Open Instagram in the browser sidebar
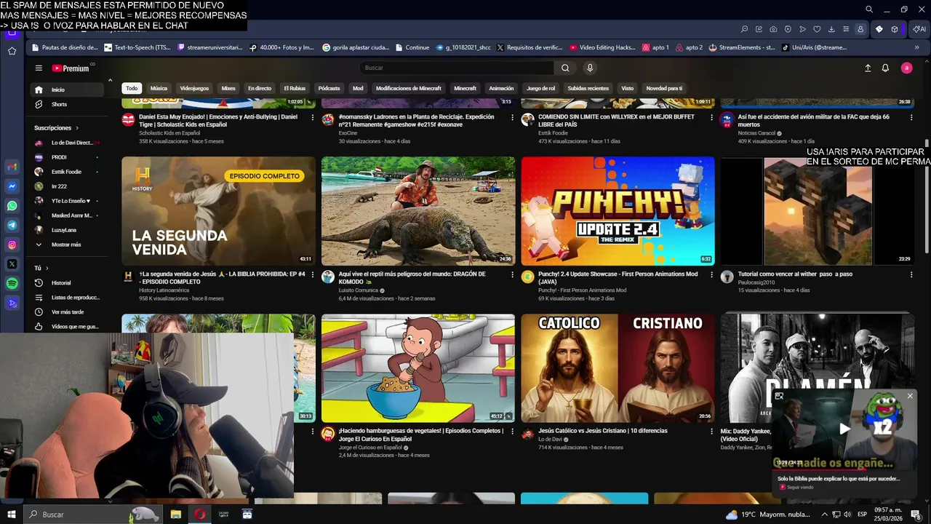 click(x=12, y=245)
